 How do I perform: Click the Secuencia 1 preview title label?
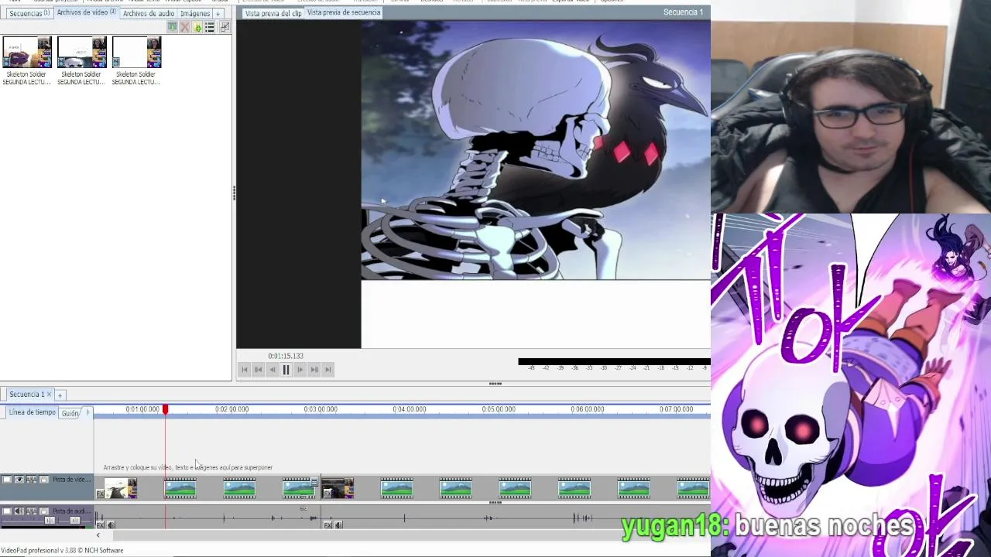683,12
